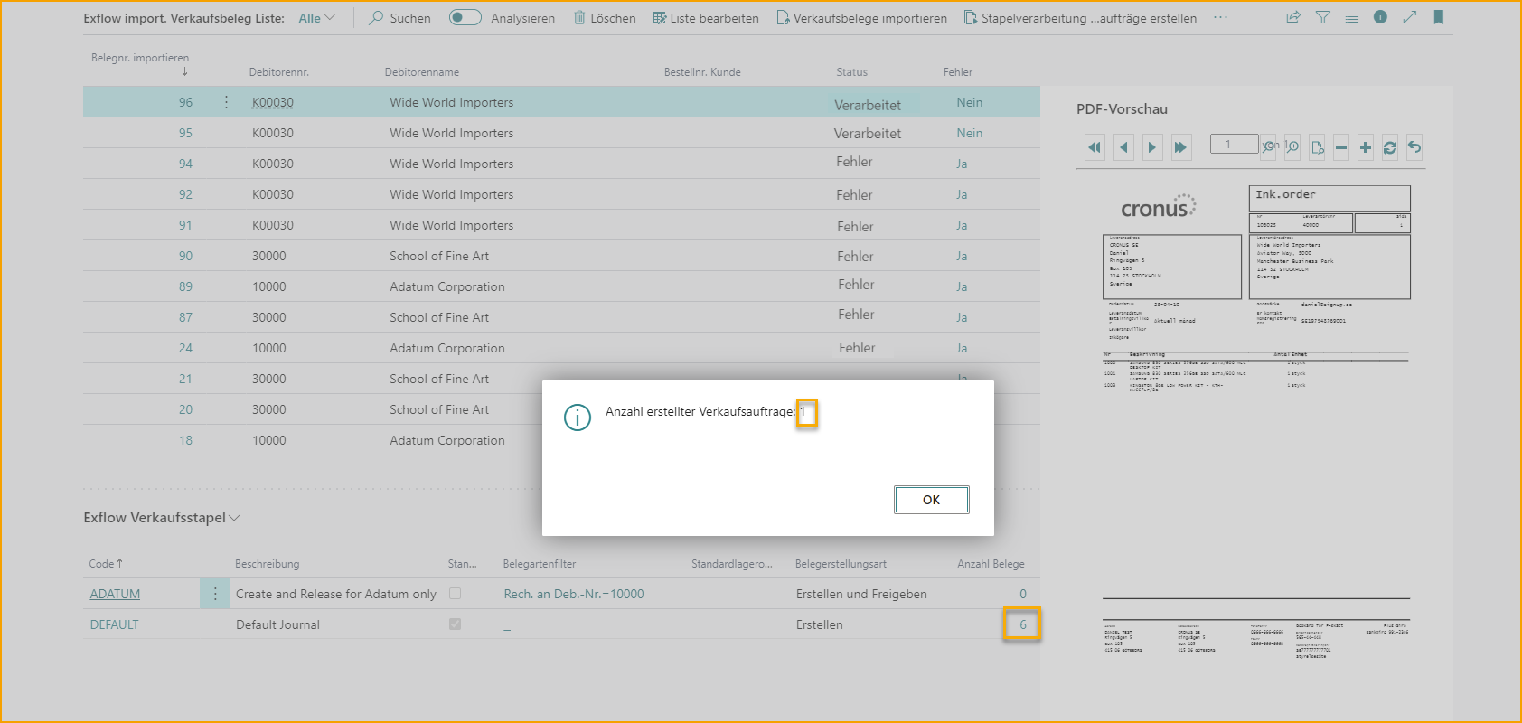Screen dimensions: 1522x723
Task: Click Belegnr. 24 link
Action: (185, 348)
